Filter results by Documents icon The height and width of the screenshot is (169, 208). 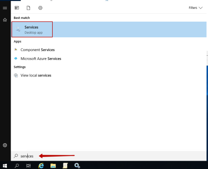28,8
